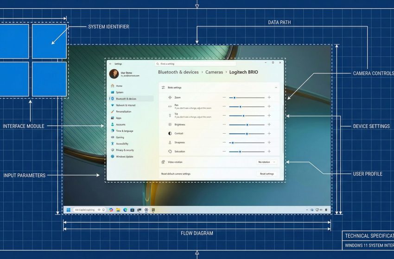Image resolution: width=394 pixels, height=259 pixels.
Task: Decrease Zoom with the minus button
Action: [x=224, y=97]
